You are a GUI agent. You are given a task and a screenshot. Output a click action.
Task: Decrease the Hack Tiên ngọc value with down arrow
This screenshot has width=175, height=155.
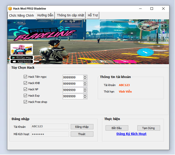tap(85, 79)
